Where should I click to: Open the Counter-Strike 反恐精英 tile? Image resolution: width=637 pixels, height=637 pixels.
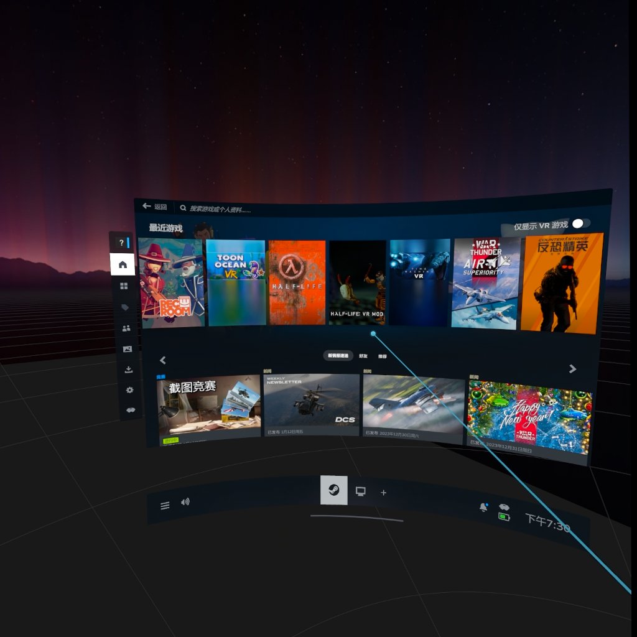562,284
